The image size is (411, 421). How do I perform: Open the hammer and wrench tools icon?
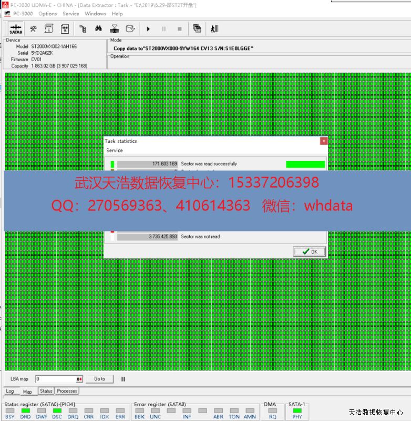click(33, 28)
